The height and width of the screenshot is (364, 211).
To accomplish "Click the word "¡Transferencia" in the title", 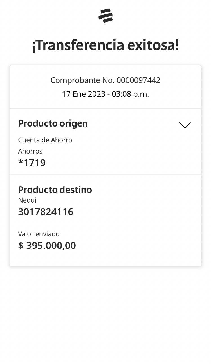I will click(78, 45).
